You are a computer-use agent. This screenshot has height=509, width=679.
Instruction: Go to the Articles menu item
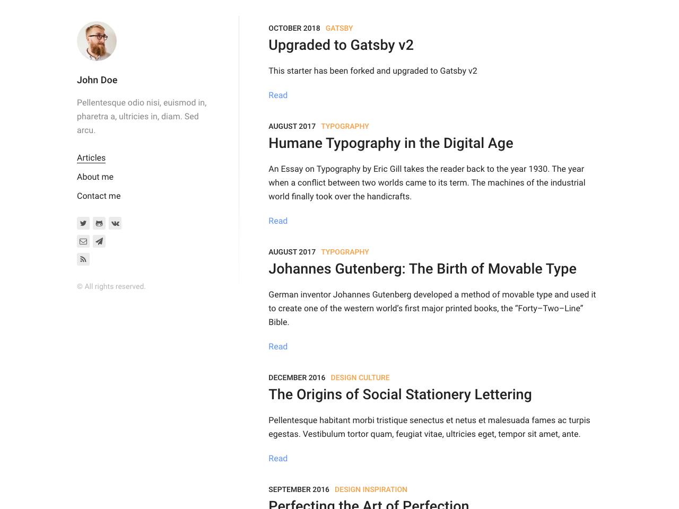pos(91,158)
